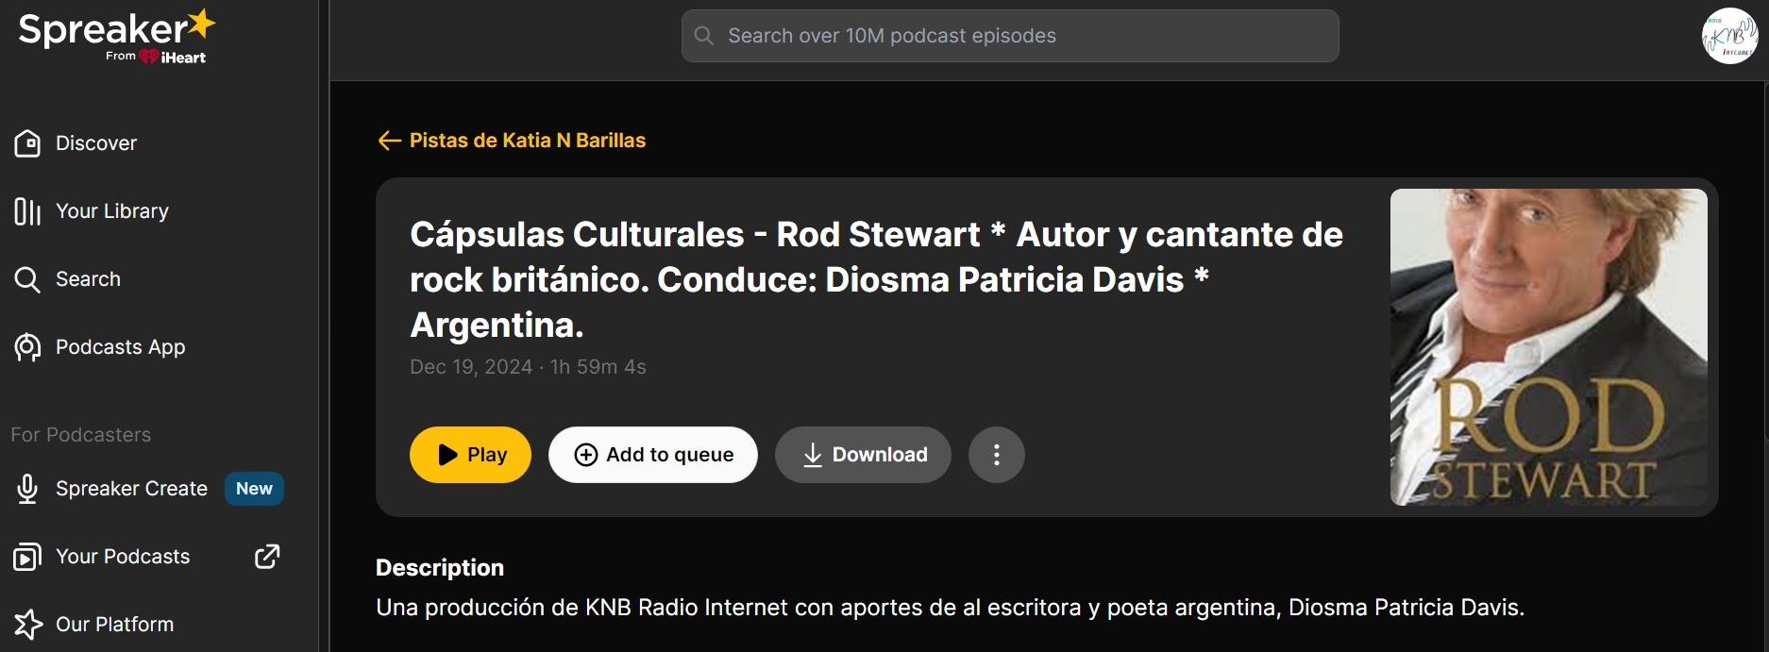Click the Discover sidebar icon
Viewport: 1769px width, 652px height.
(x=27, y=143)
